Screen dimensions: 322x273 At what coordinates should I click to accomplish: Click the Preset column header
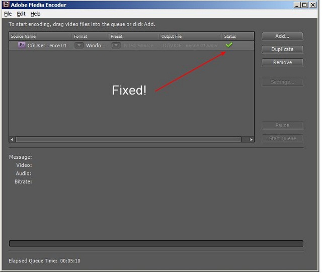[x=134, y=36]
